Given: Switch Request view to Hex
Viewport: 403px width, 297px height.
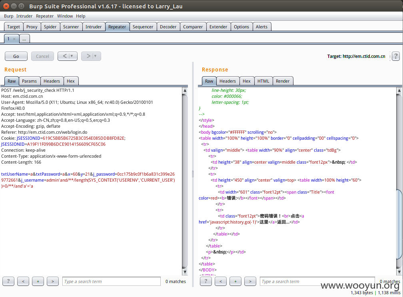Looking at the screenshot, I should coord(71,81).
